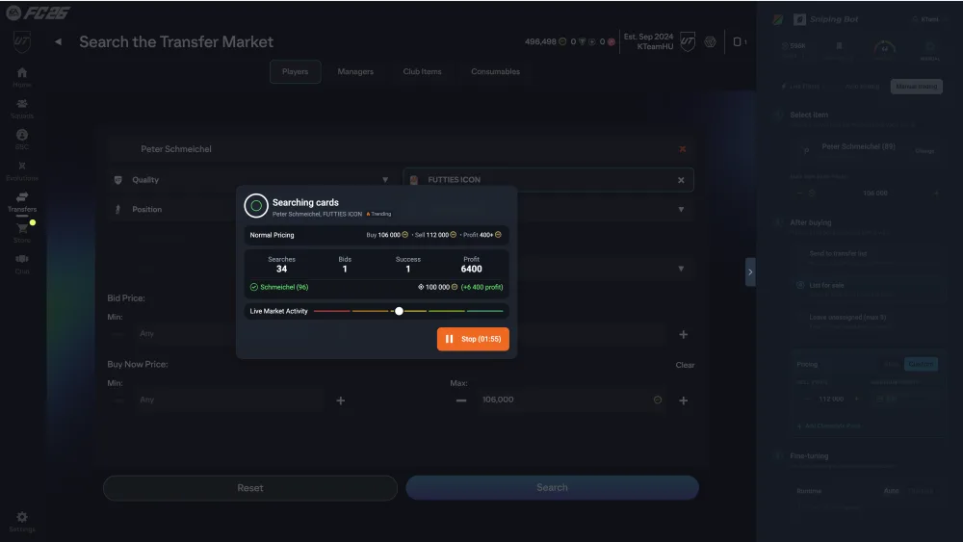Select Send to transfer list option
This screenshot has height=542, width=963.
pyautogui.click(x=838, y=253)
